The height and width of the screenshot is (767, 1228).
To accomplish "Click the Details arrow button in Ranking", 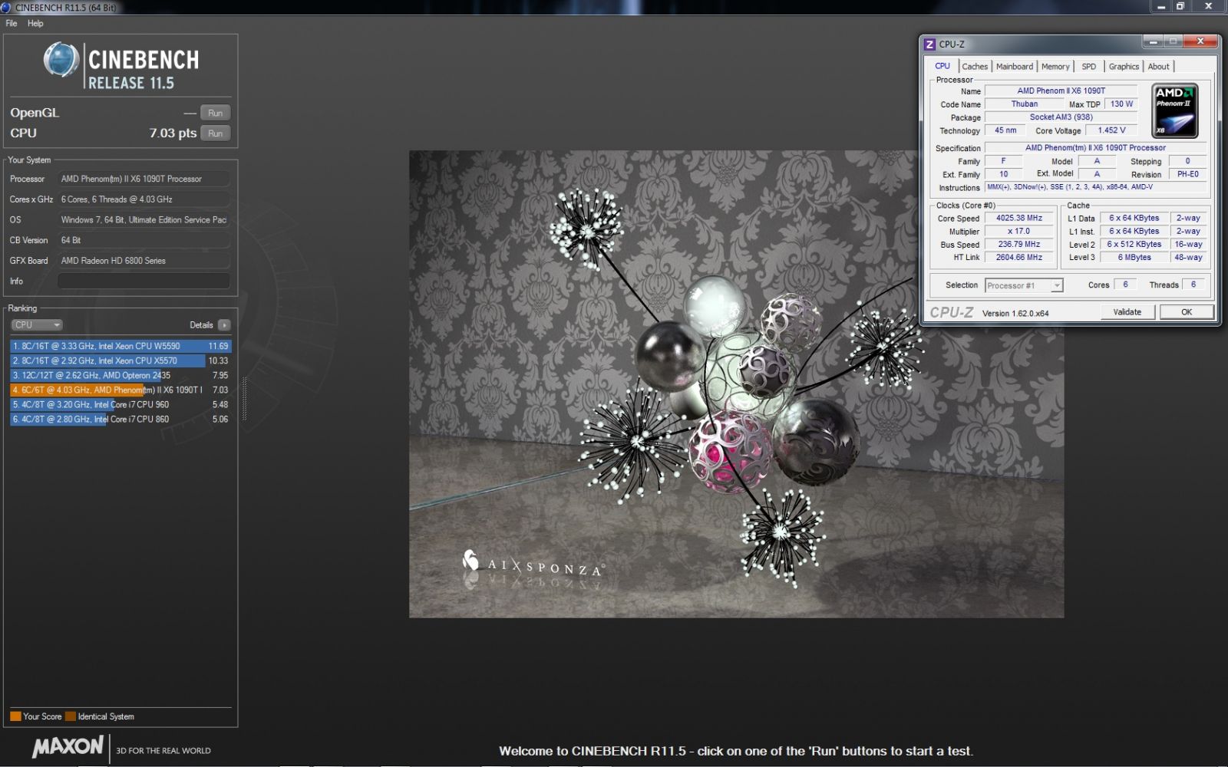I will point(224,325).
